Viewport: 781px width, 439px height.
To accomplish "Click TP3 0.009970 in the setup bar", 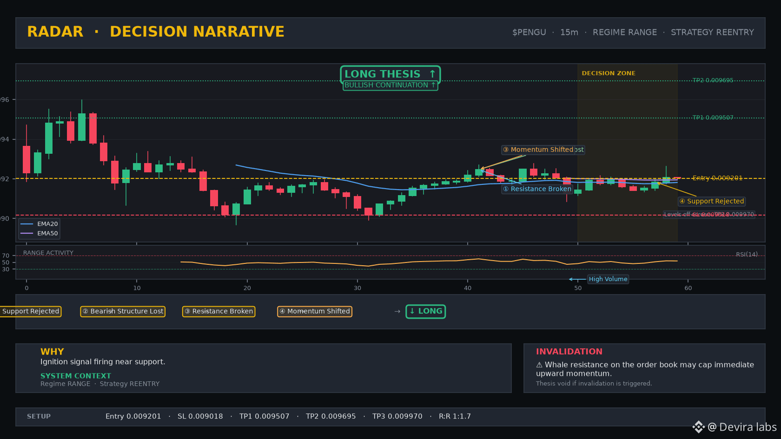I will [x=397, y=416].
